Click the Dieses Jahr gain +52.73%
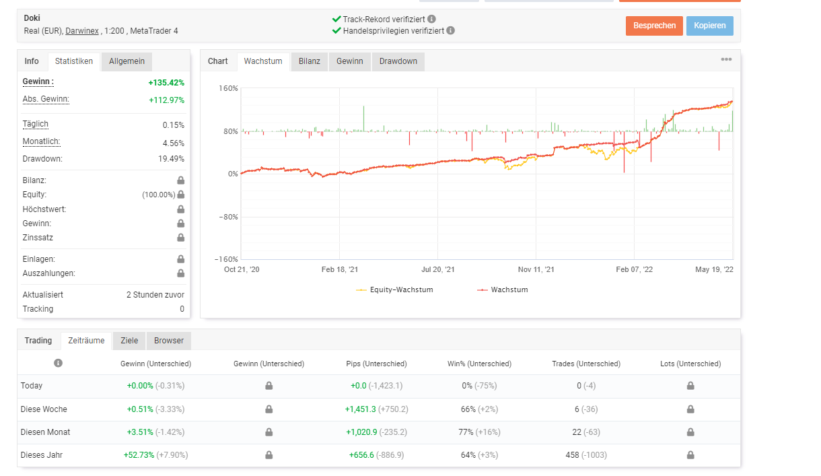This screenshot has height=476, width=821. (x=139, y=455)
